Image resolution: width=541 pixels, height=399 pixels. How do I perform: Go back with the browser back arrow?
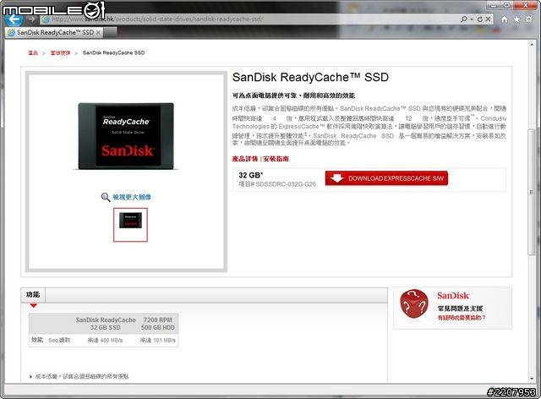point(14,19)
